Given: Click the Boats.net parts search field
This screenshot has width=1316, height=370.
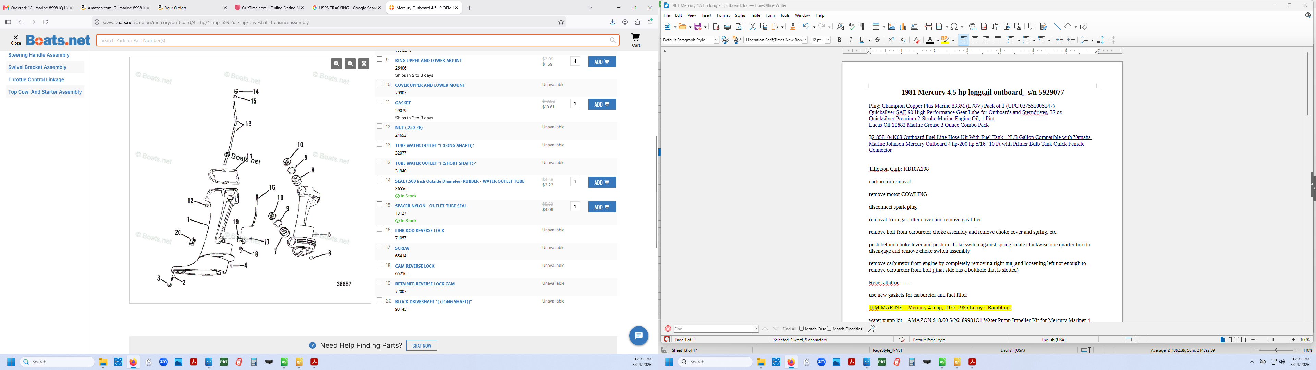Looking at the screenshot, I should [357, 40].
